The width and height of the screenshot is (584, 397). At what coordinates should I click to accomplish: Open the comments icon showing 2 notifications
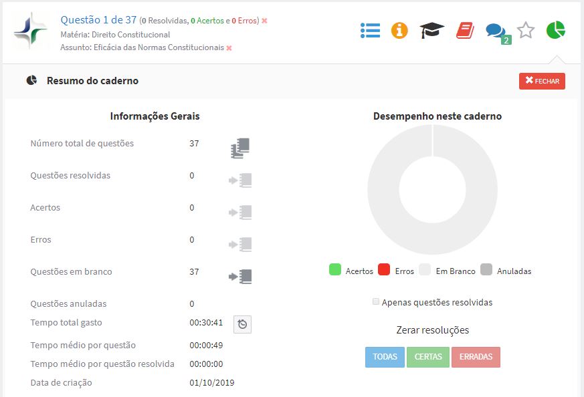coord(494,30)
